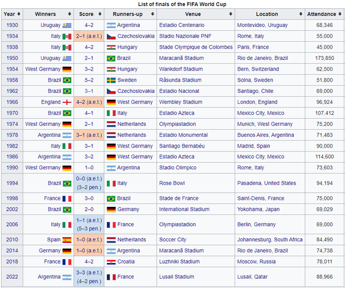Click the Sweden flag in the 1958 row
345x288 pixels.
click(111, 80)
